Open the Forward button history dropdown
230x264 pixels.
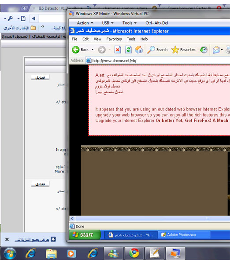pos(110,49)
